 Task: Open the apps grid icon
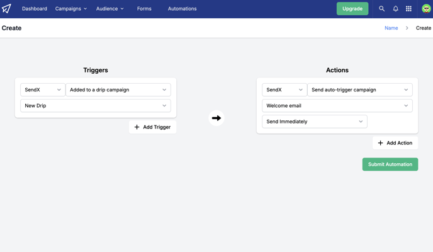(x=408, y=9)
